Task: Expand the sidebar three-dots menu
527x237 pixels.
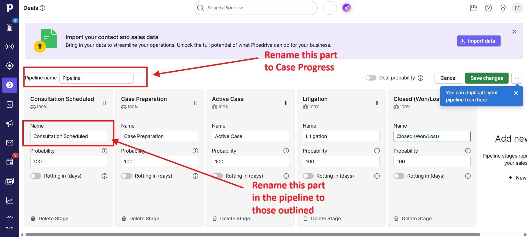Action: 10,227
